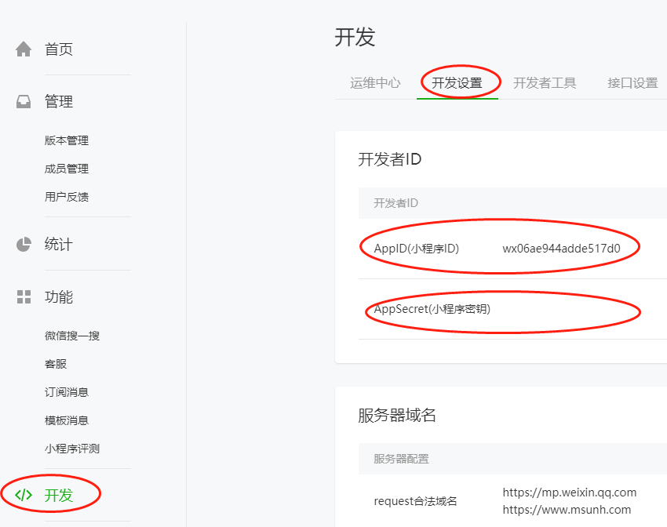
Task: Open the 接口设置 tab
Action: 632,83
